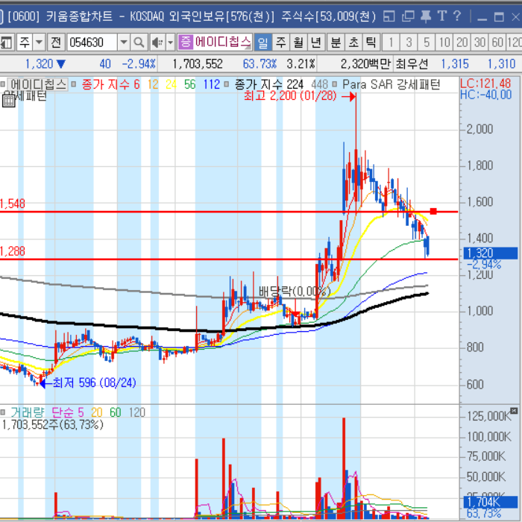Select the 틱 tick period tab
522x522 pixels.
pyautogui.click(x=371, y=43)
